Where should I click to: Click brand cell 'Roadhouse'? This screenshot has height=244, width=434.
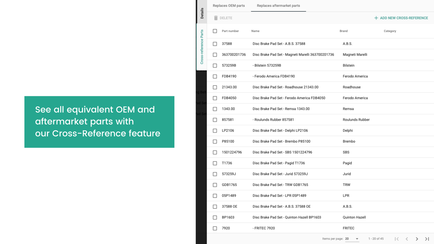tap(352, 87)
